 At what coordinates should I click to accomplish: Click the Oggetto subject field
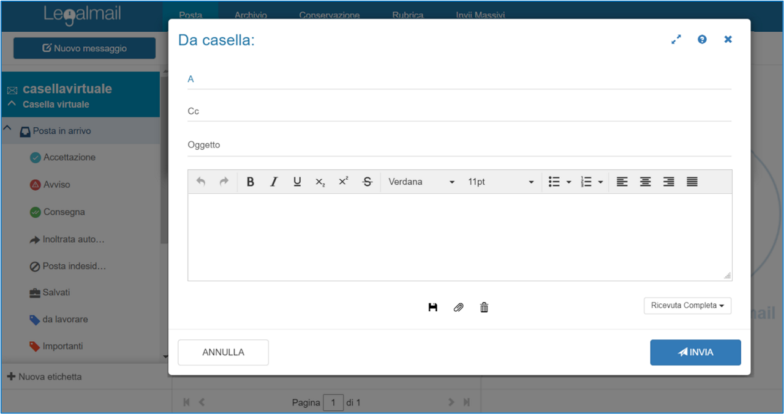(x=459, y=145)
